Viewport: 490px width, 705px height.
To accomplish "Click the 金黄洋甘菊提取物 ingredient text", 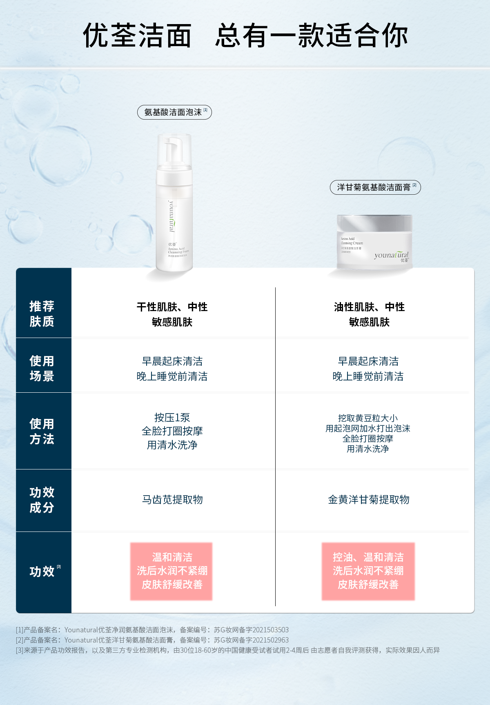I will pos(369,500).
